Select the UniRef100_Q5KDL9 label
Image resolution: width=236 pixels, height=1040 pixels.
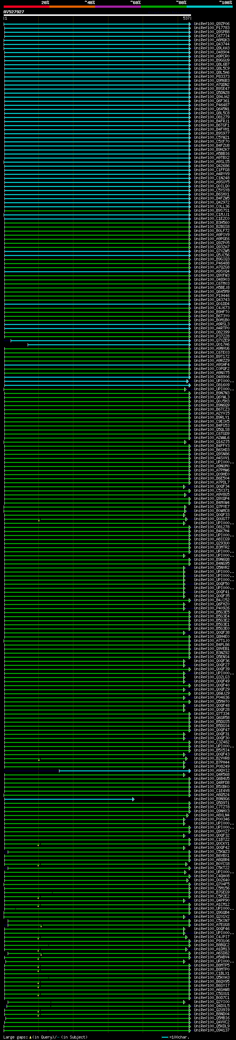(x=212, y=1026)
